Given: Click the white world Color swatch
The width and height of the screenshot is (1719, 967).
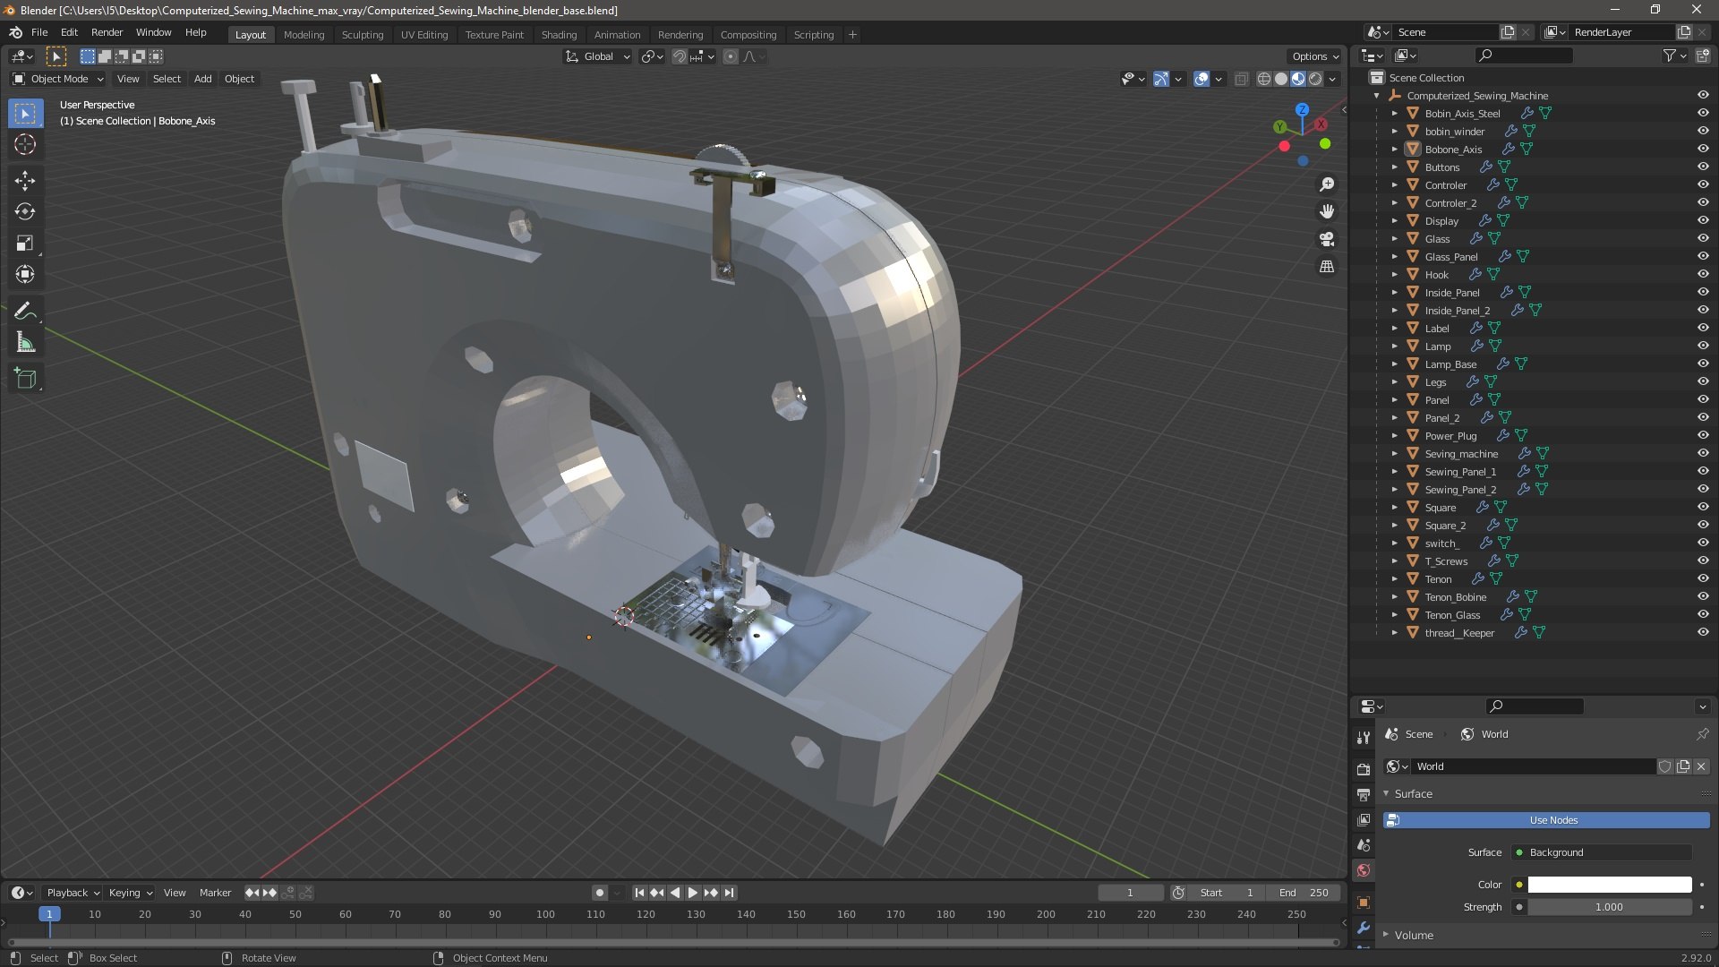Looking at the screenshot, I should [x=1610, y=885].
